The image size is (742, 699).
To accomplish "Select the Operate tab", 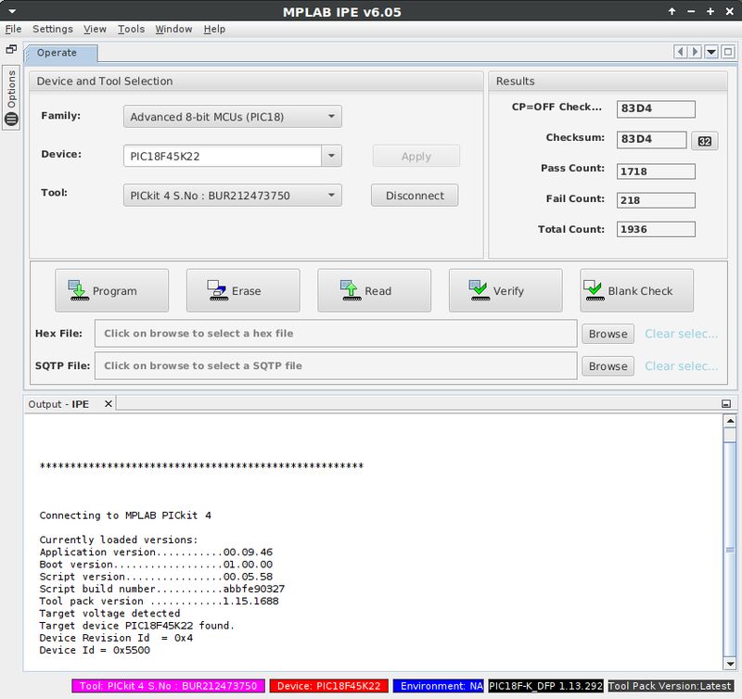I will coord(57,53).
